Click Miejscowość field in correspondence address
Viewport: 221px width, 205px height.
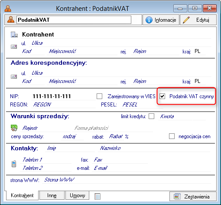82,81
